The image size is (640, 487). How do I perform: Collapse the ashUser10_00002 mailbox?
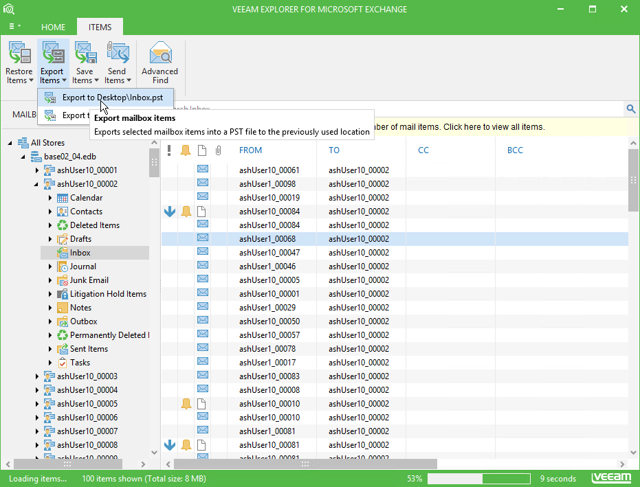36,184
